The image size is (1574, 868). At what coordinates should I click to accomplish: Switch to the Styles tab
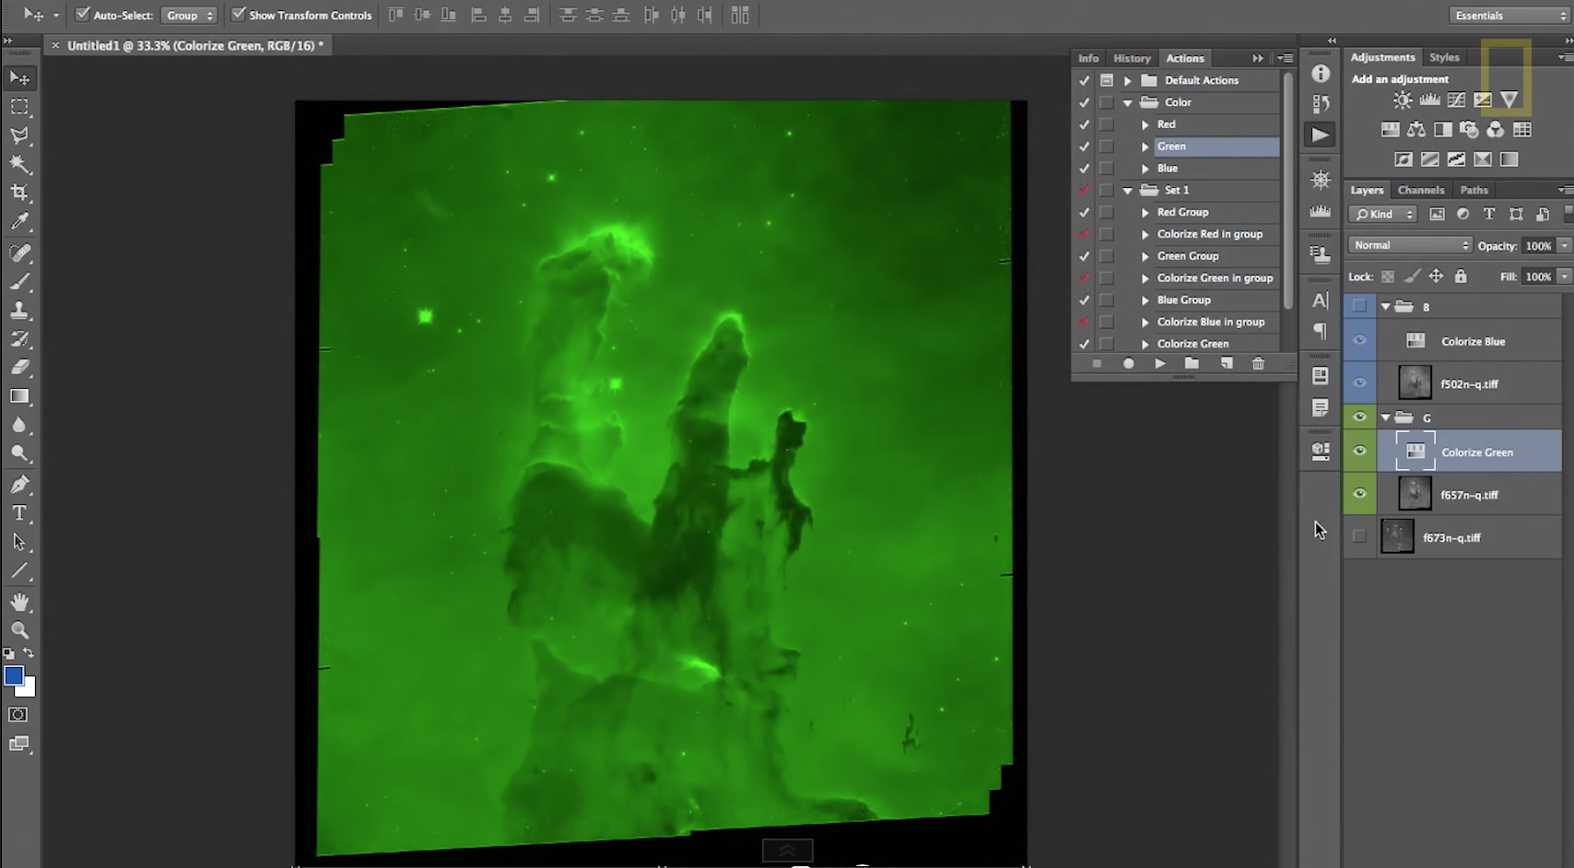point(1443,57)
